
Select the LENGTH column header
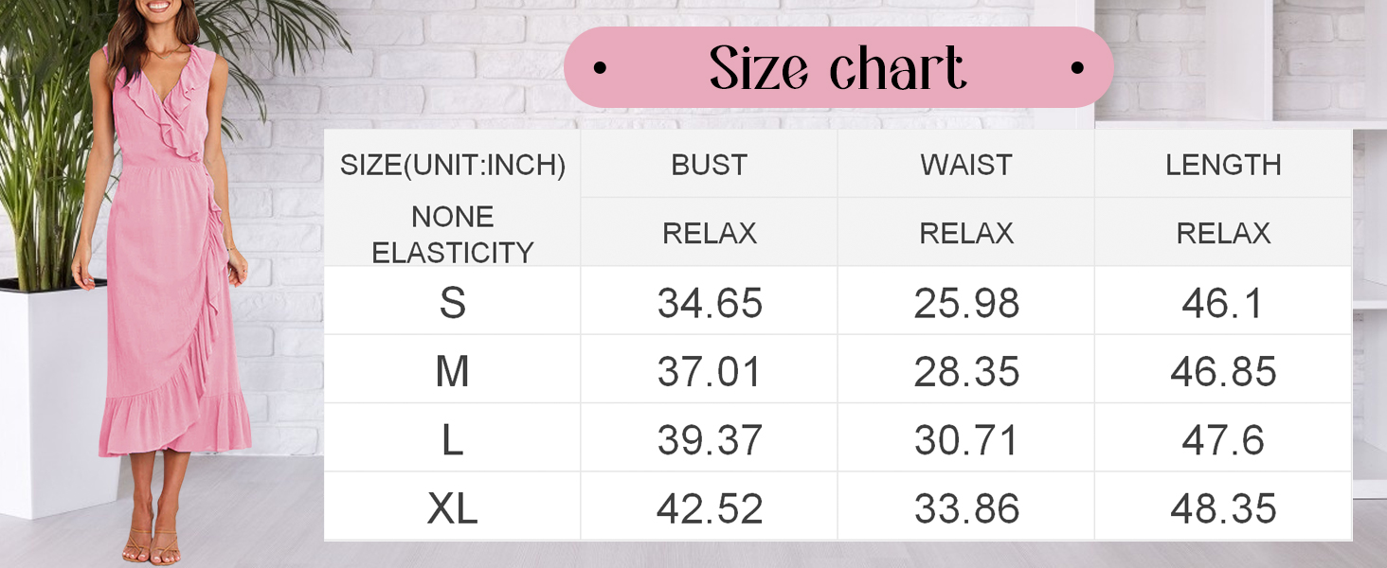tap(1223, 165)
